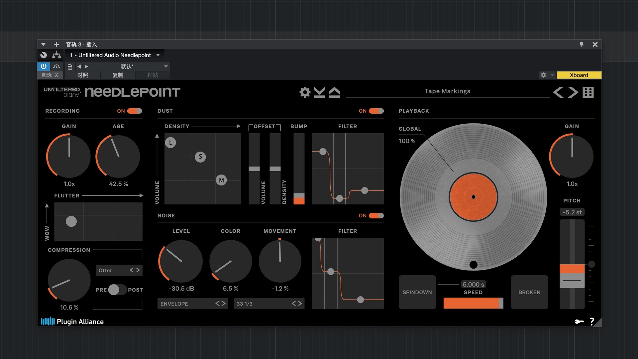Click the round pitch fine handle

tap(591, 264)
